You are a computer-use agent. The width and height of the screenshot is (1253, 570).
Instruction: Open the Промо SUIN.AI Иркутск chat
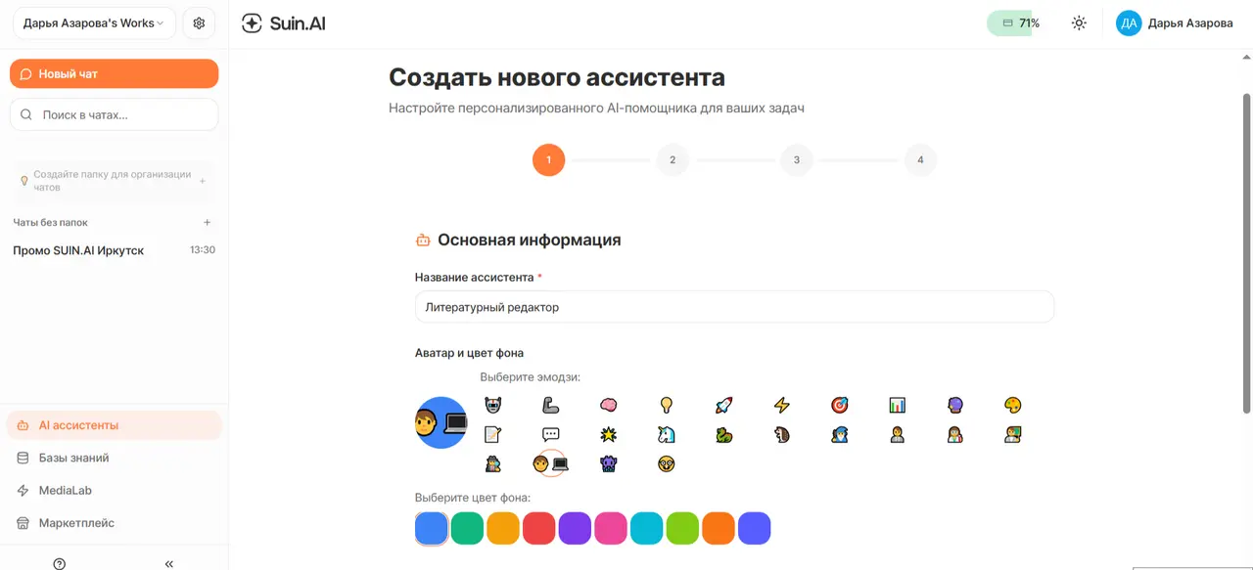(78, 250)
